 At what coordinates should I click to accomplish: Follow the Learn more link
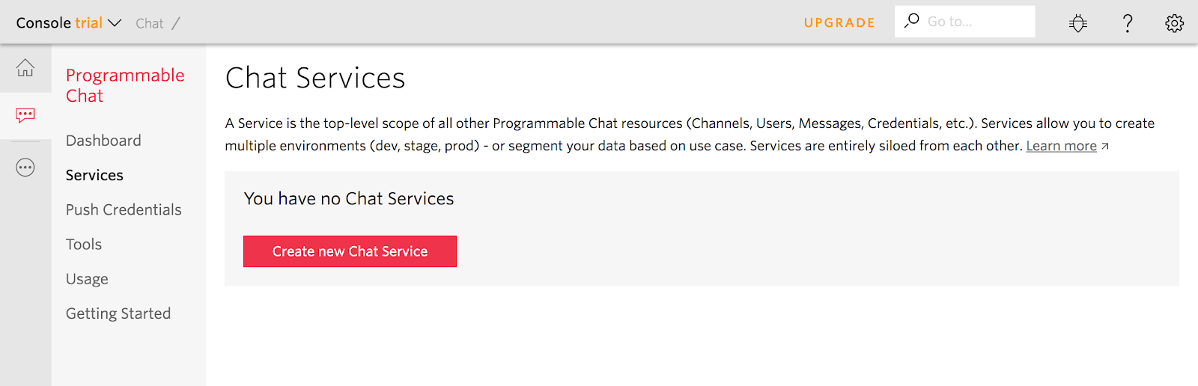pos(1061,146)
